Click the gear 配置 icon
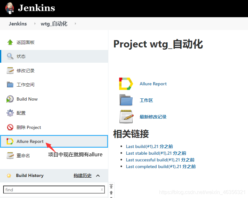Screen dimensions: 248x198 click(x=10, y=113)
